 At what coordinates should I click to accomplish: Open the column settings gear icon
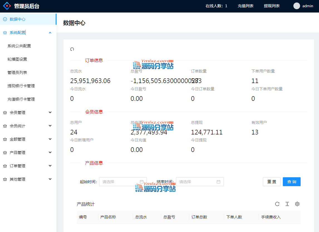[x=297, y=204]
